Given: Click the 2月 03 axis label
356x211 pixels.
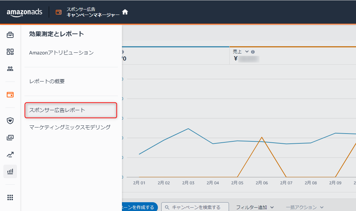Looking at the screenshot, I should tap(188, 183).
